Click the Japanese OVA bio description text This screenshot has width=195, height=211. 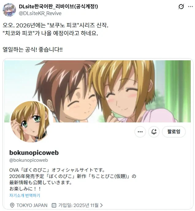point(73,179)
